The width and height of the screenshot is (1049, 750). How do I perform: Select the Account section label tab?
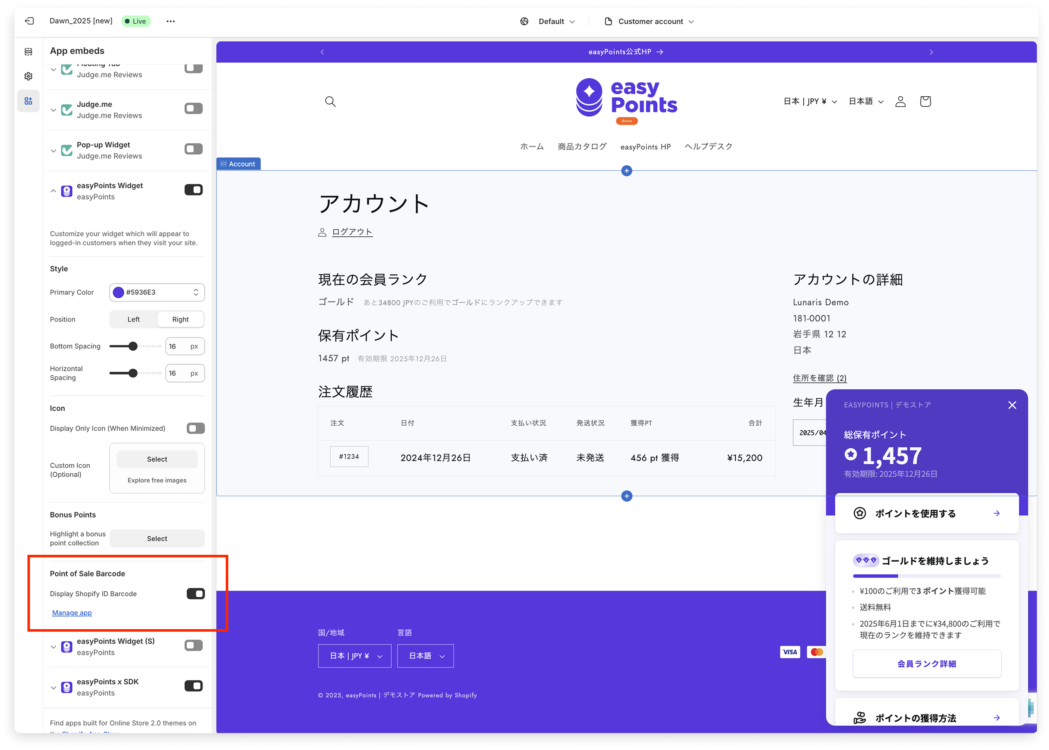pyautogui.click(x=238, y=164)
